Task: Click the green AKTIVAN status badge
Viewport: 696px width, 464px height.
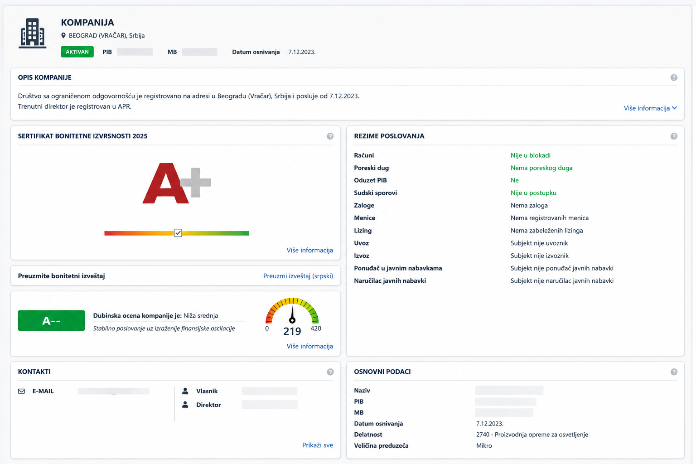Action: coord(77,52)
